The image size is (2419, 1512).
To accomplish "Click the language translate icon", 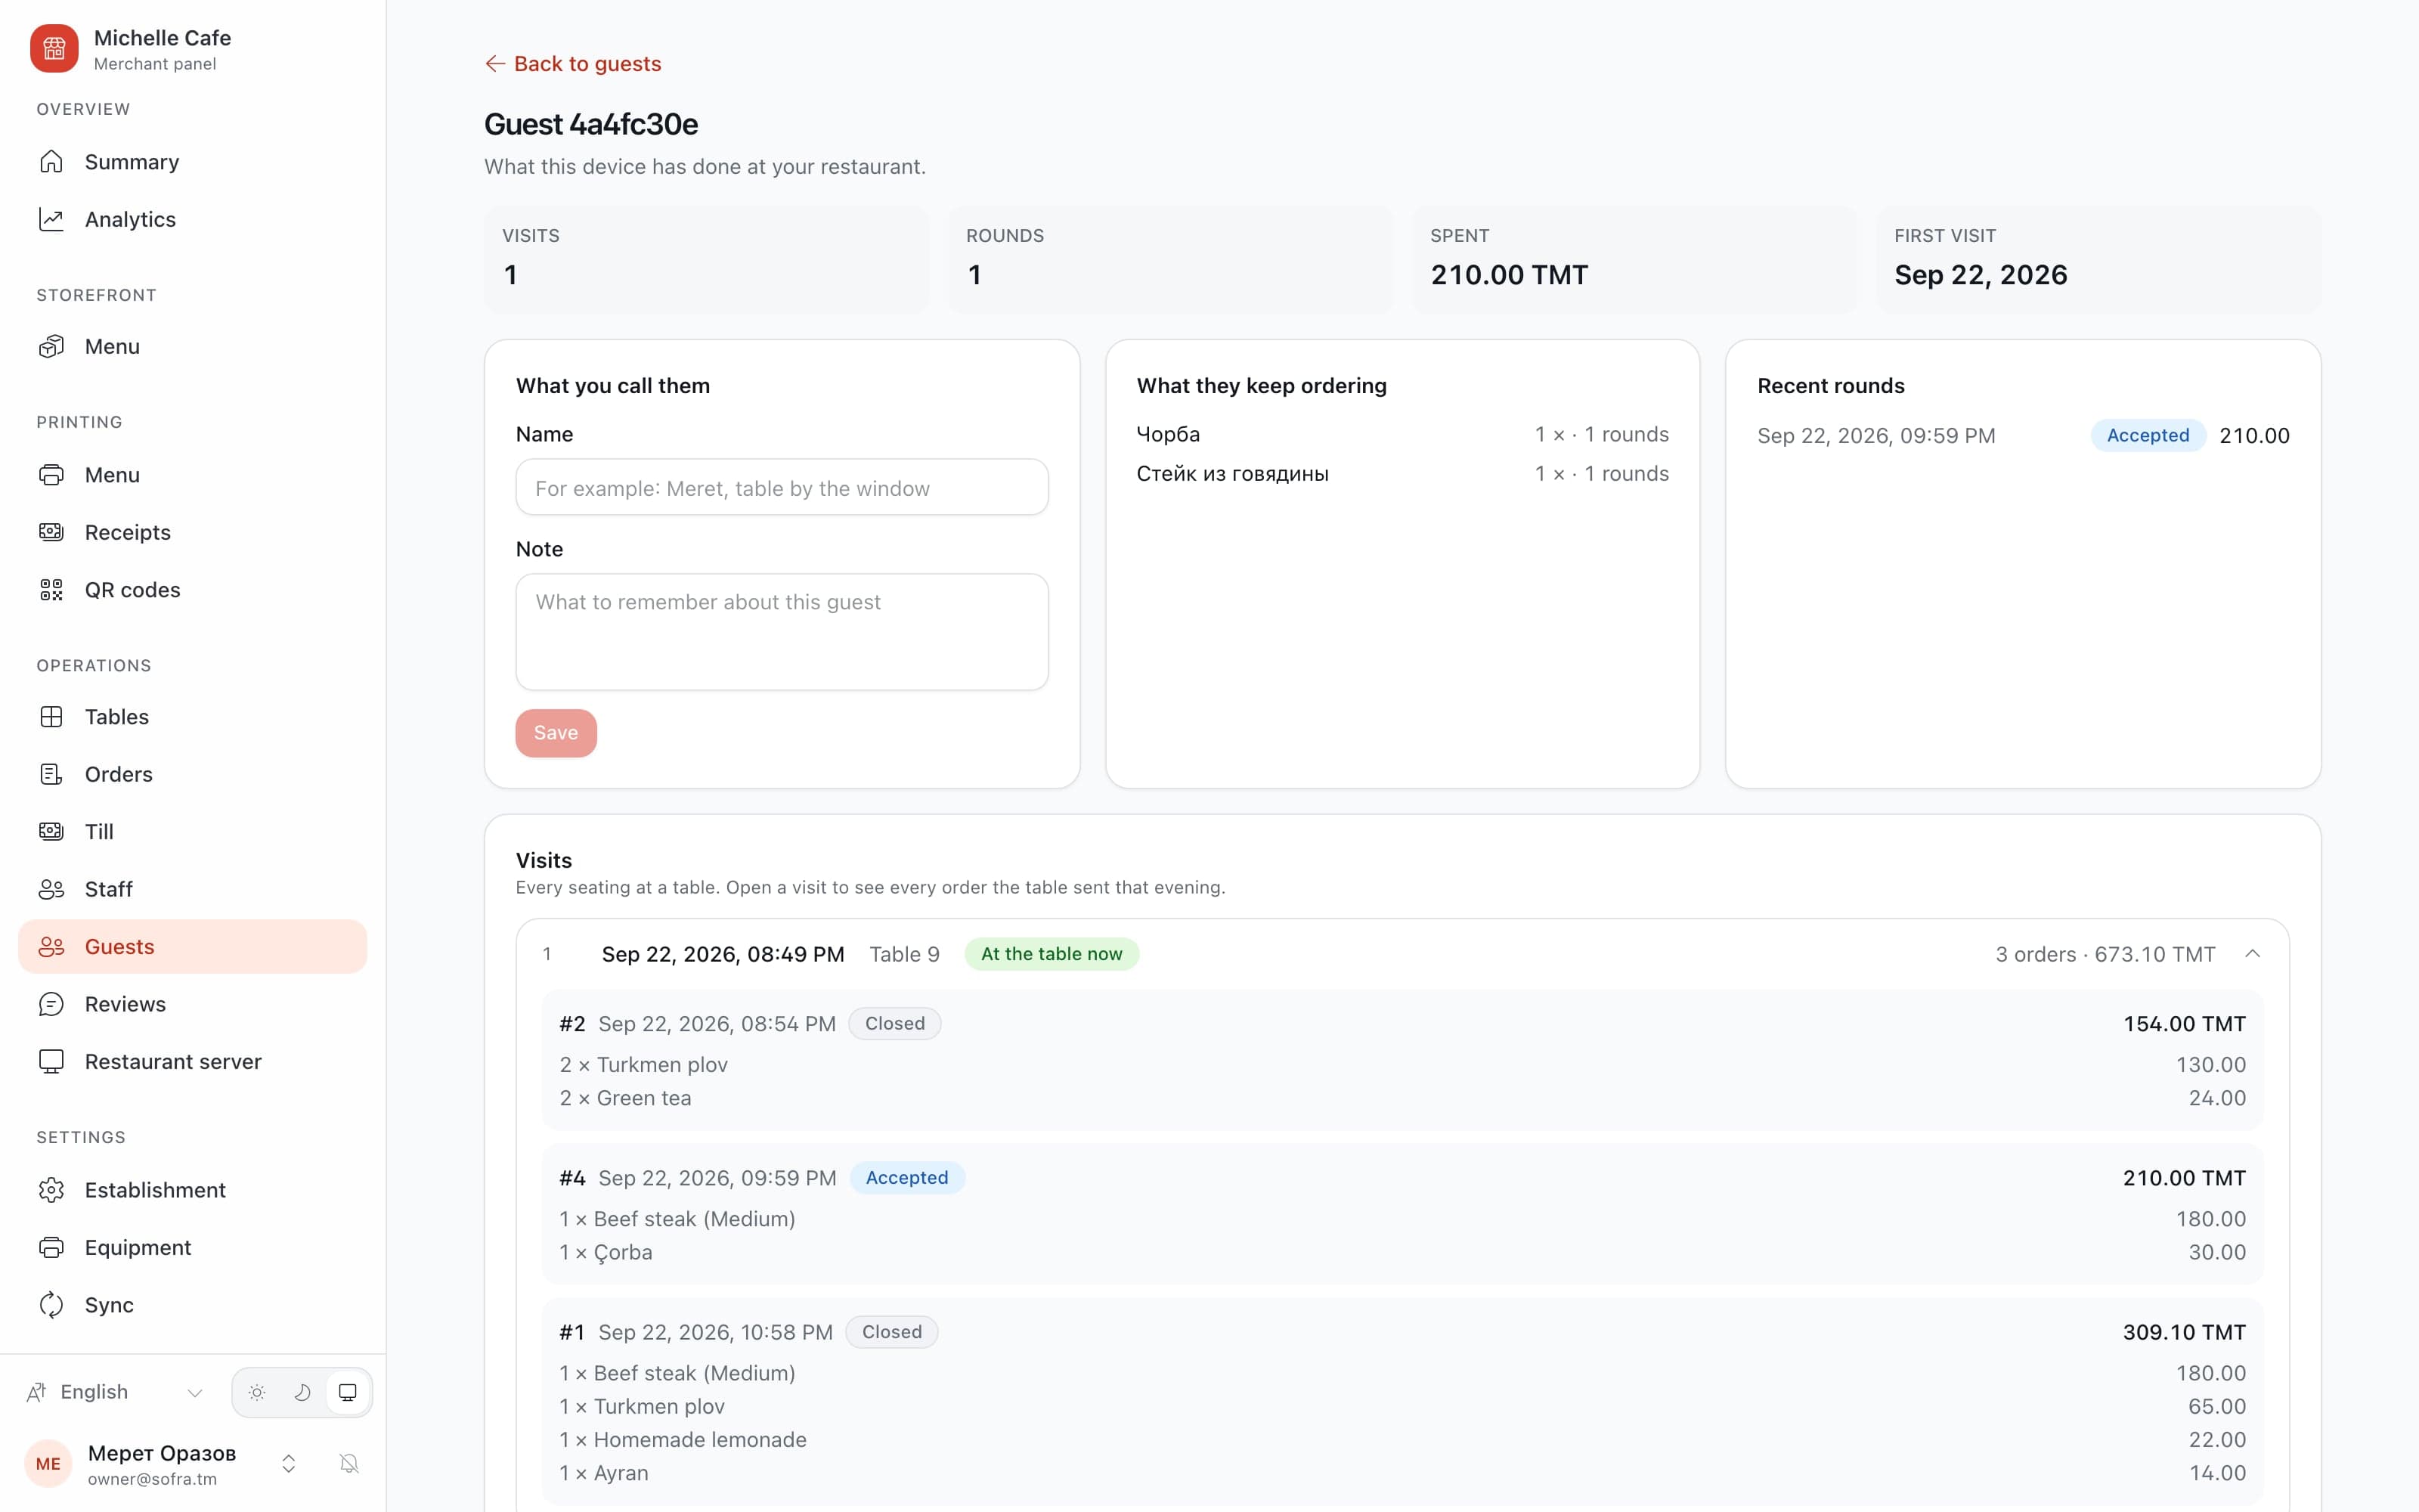I will tap(37, 1392).
